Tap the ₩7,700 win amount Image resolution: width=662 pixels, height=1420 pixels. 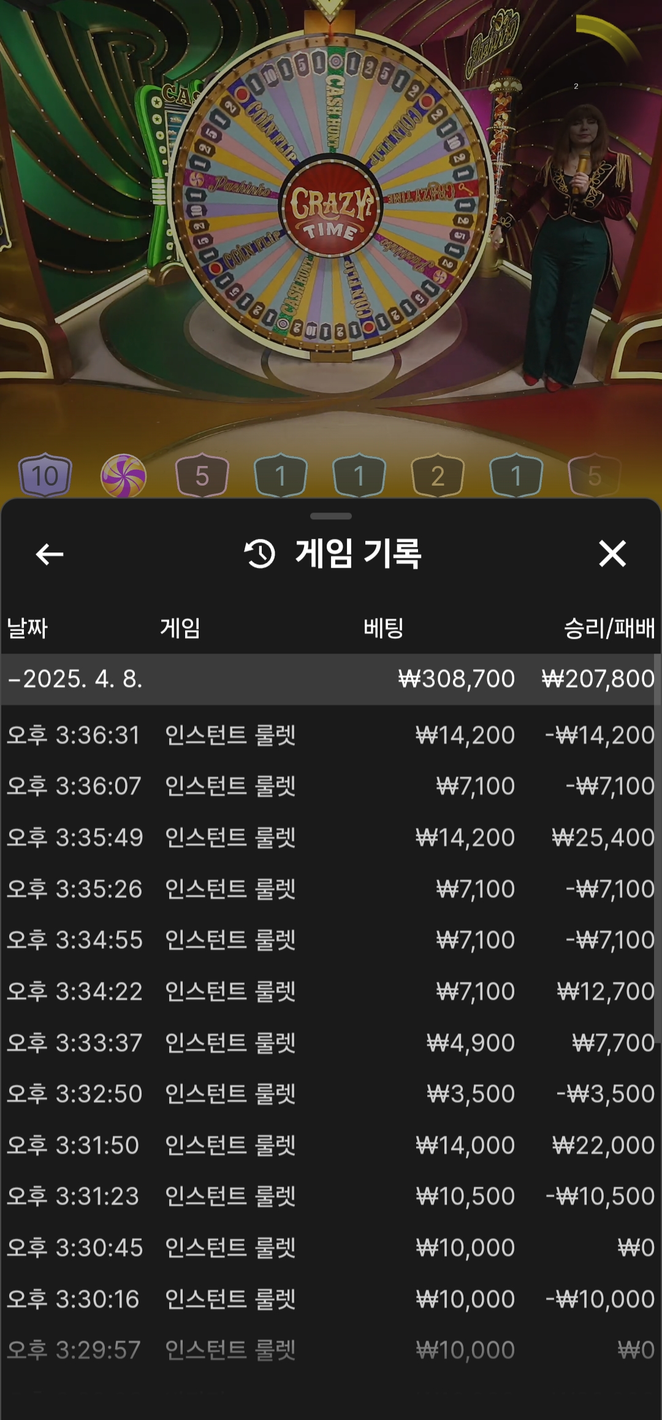click(x=613, y=1043)
